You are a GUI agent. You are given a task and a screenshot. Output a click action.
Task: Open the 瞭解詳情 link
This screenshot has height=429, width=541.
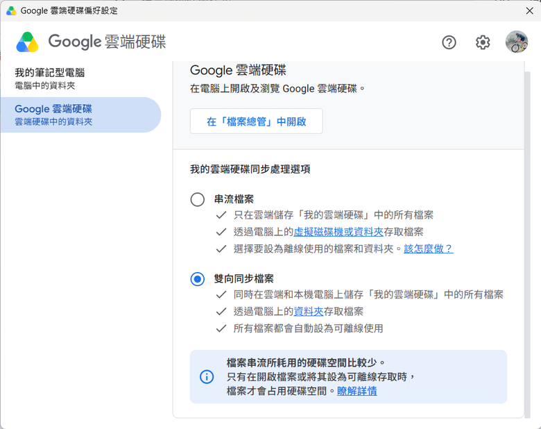click(357, 391)
